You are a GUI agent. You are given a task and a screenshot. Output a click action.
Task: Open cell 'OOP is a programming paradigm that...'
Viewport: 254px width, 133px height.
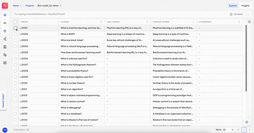click(x=173, y=96)
